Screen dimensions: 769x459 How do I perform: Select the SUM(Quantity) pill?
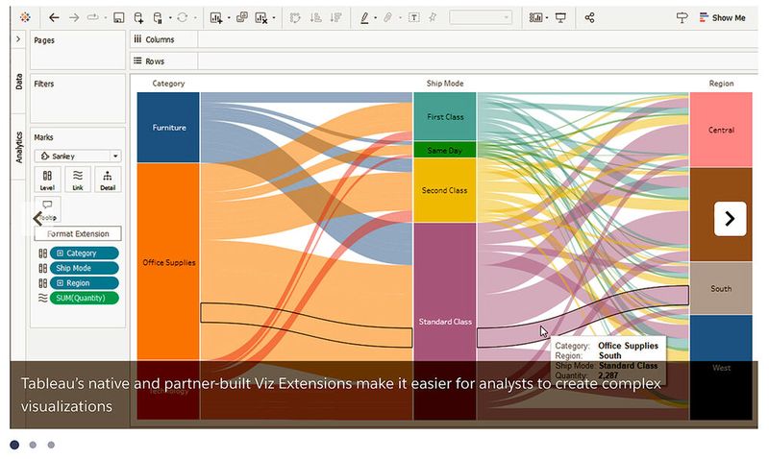click(85, 298)
